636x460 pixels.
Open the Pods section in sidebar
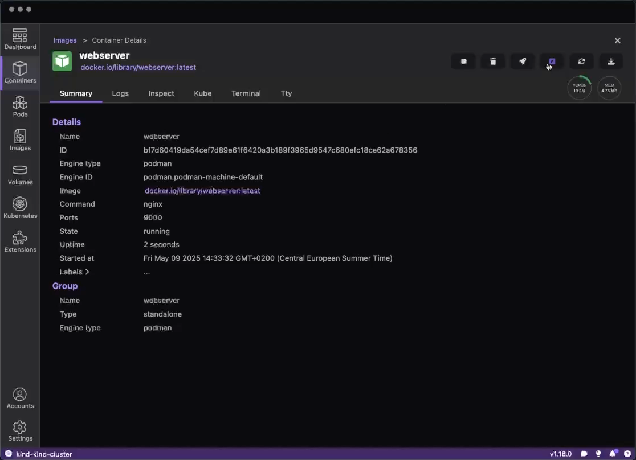coord(20,106)
